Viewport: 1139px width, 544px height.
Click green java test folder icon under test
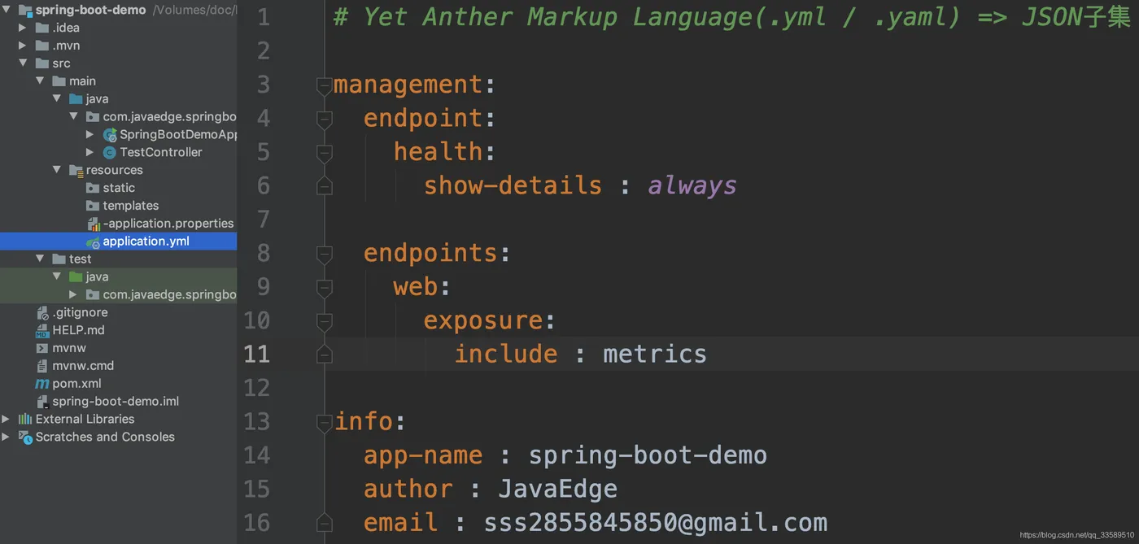[x=76, y=277]
